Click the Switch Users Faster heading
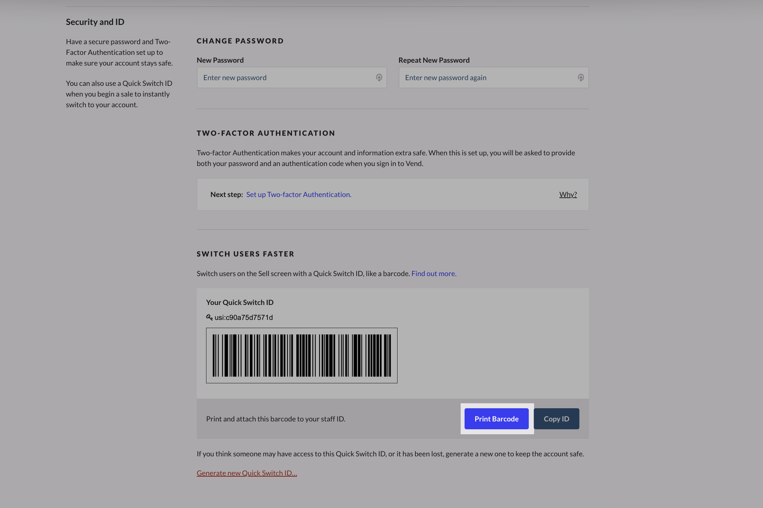 245,254
